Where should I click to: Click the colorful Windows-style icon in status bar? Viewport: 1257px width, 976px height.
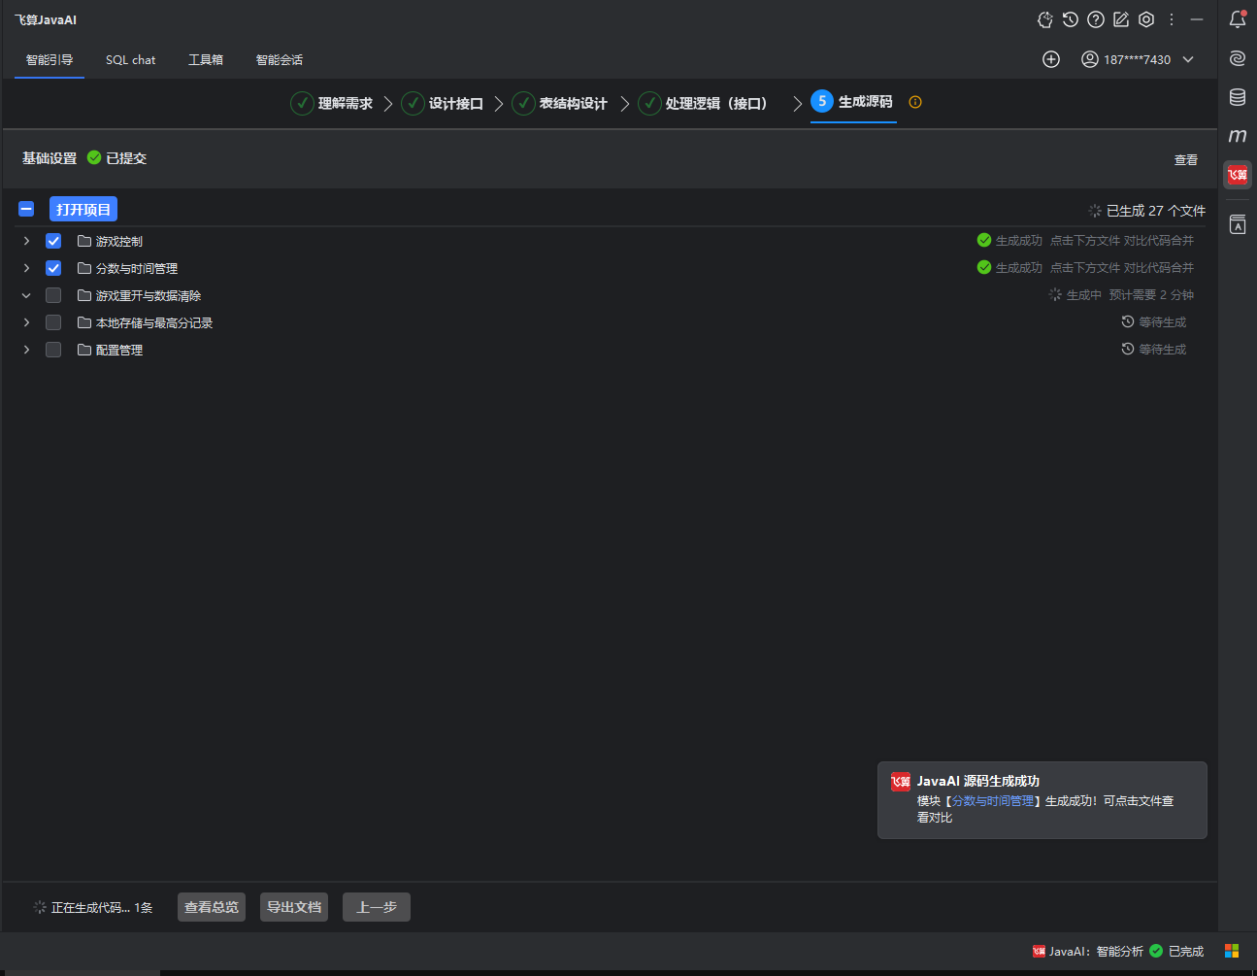point(1232,951)
